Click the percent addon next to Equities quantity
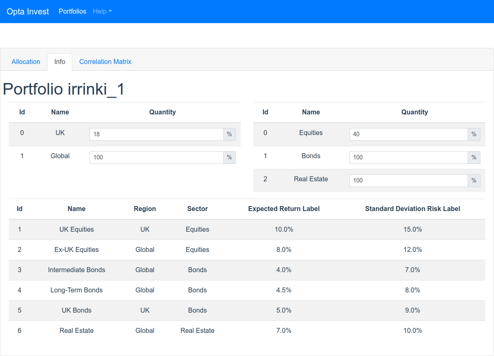 click(474, 134)
